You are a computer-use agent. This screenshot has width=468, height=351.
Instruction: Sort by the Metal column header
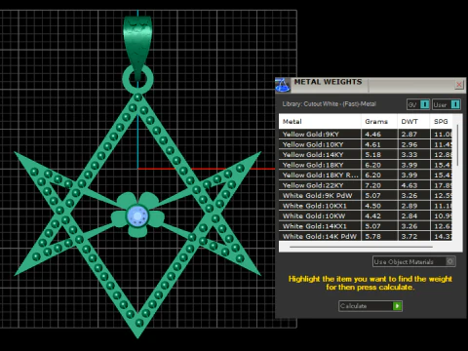320,121
